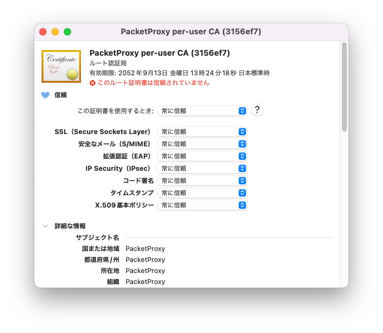Viewport: 383px width, 333px height.
Task: Open the コード署名 trust dropdown
Action: tap(202, 181)
